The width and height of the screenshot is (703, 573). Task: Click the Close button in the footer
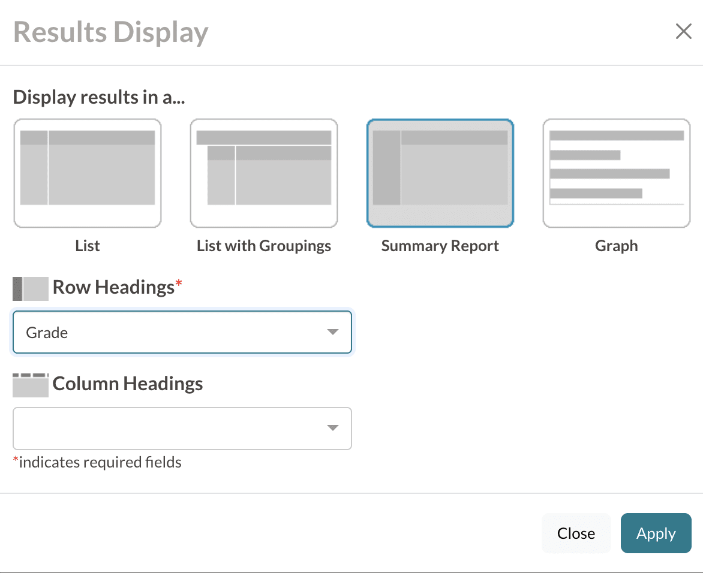576,533
